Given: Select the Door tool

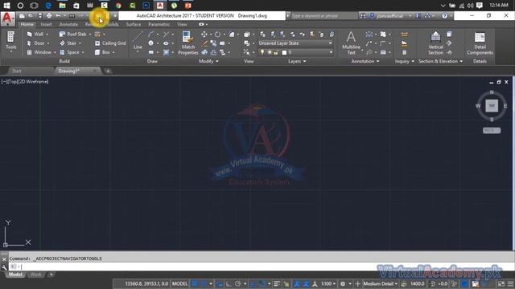Looking at the screenshot, I should coord(35,43).
